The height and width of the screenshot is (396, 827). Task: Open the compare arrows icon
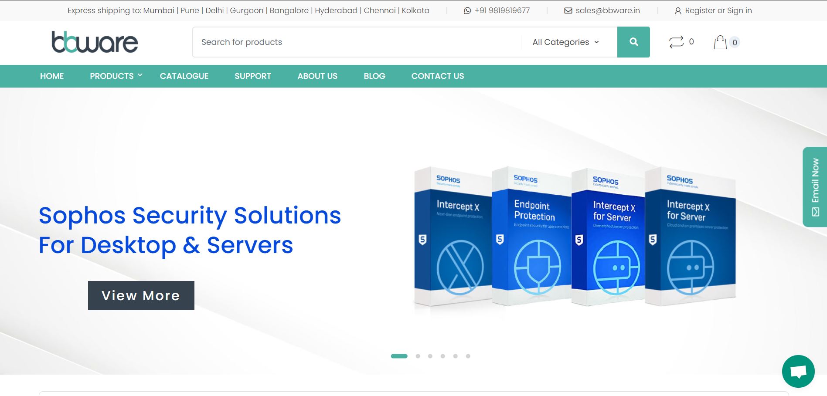676,42
